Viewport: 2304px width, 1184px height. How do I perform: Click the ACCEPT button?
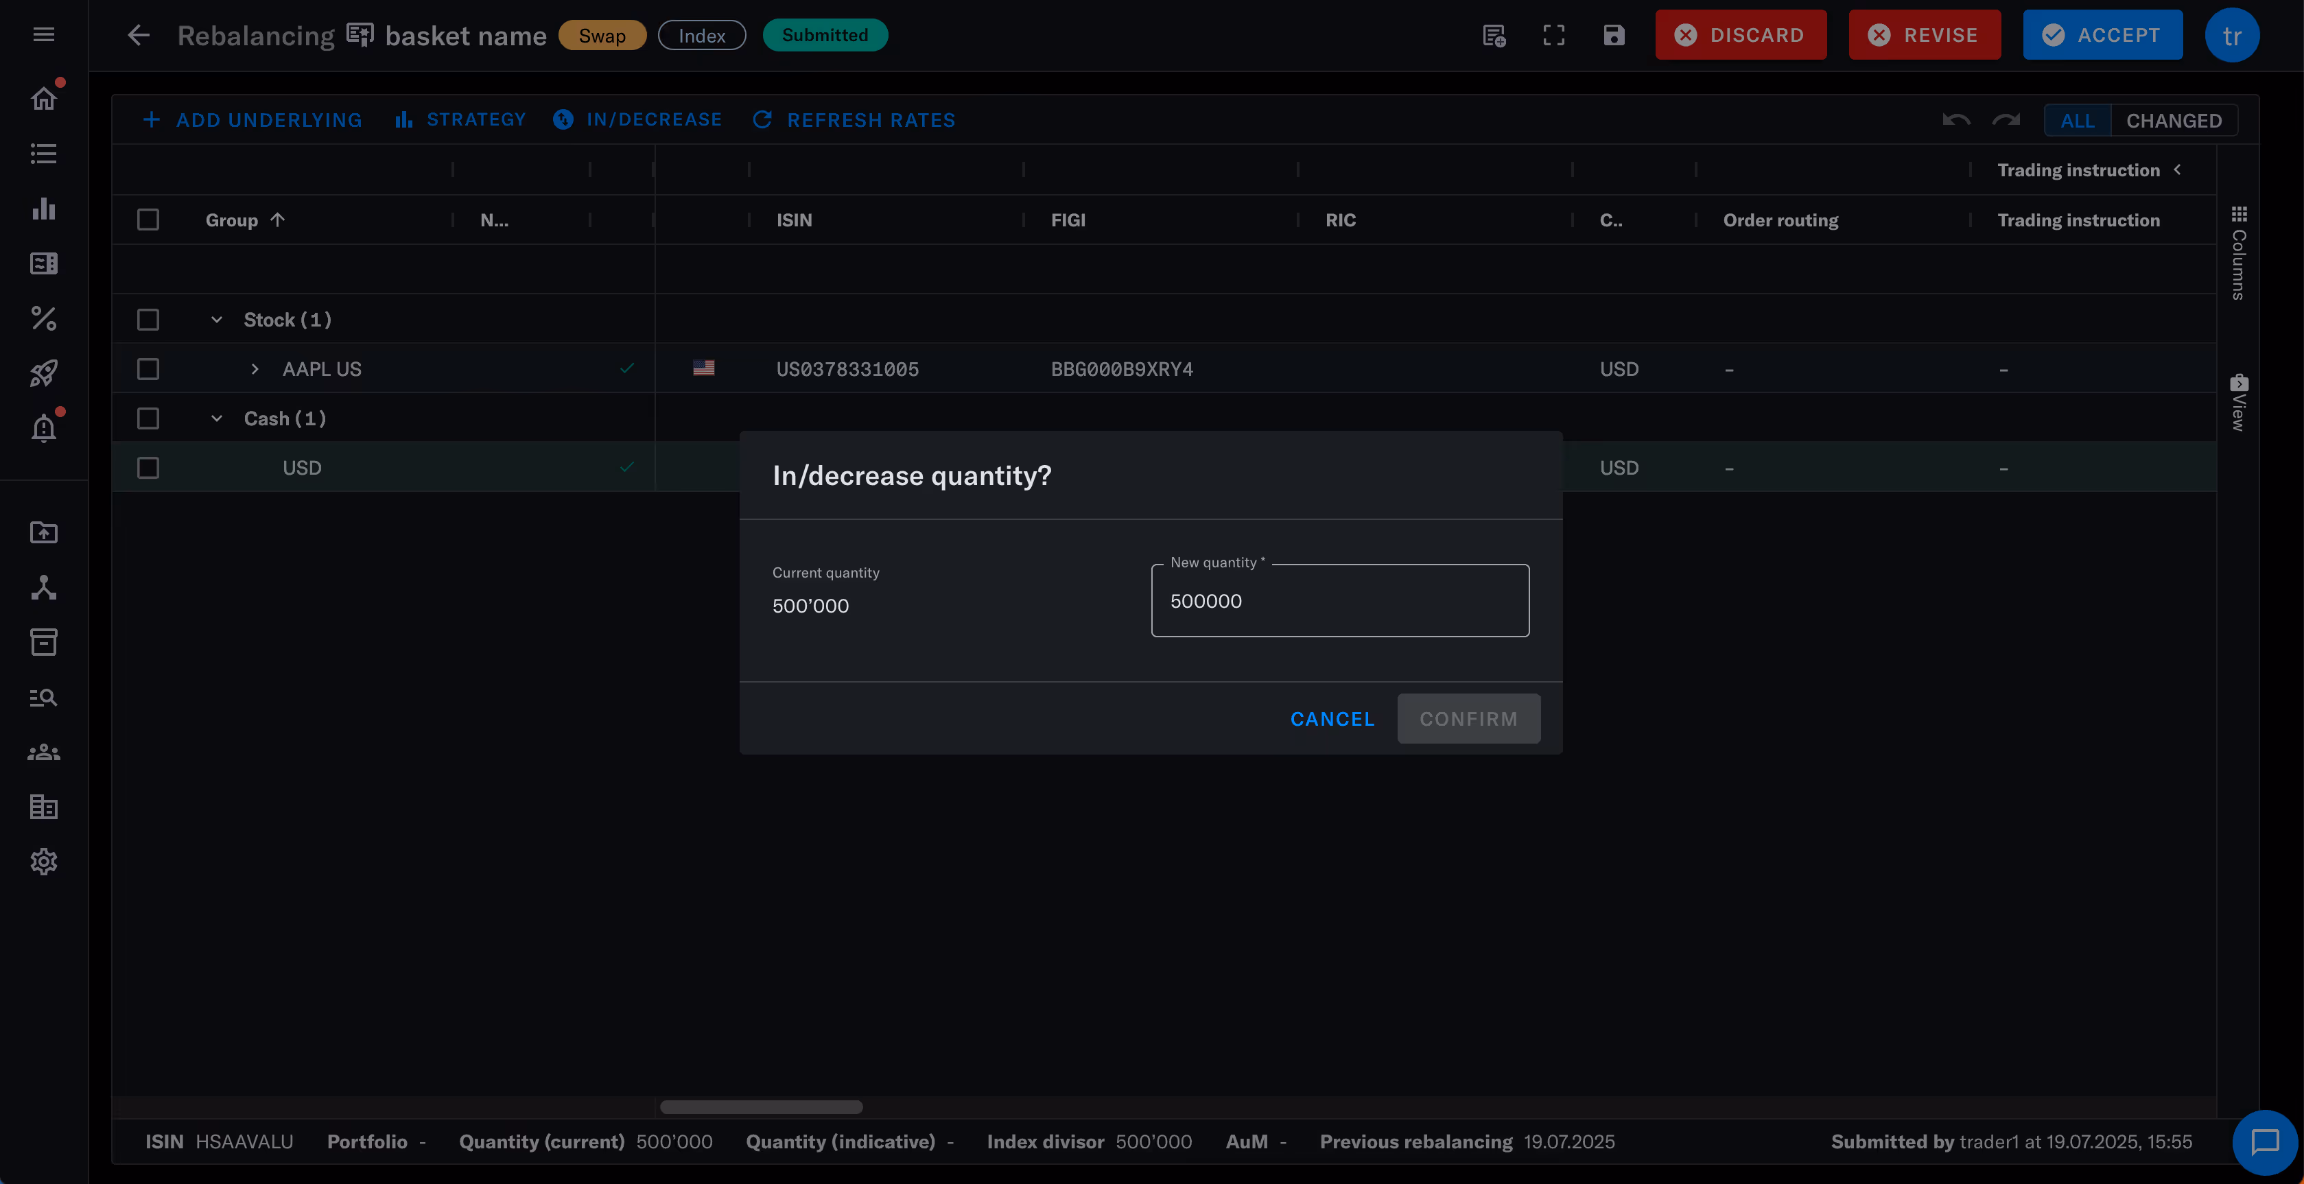coord(2103,36)
